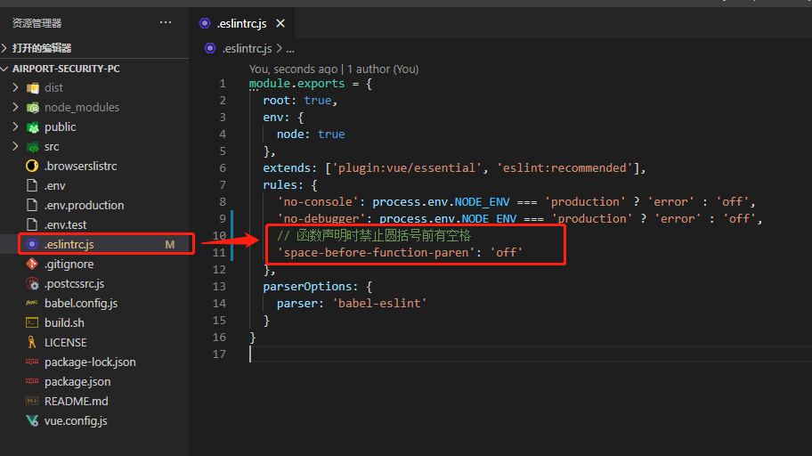Click the build.sh terminal icon
812x456 pixels.
31,322
